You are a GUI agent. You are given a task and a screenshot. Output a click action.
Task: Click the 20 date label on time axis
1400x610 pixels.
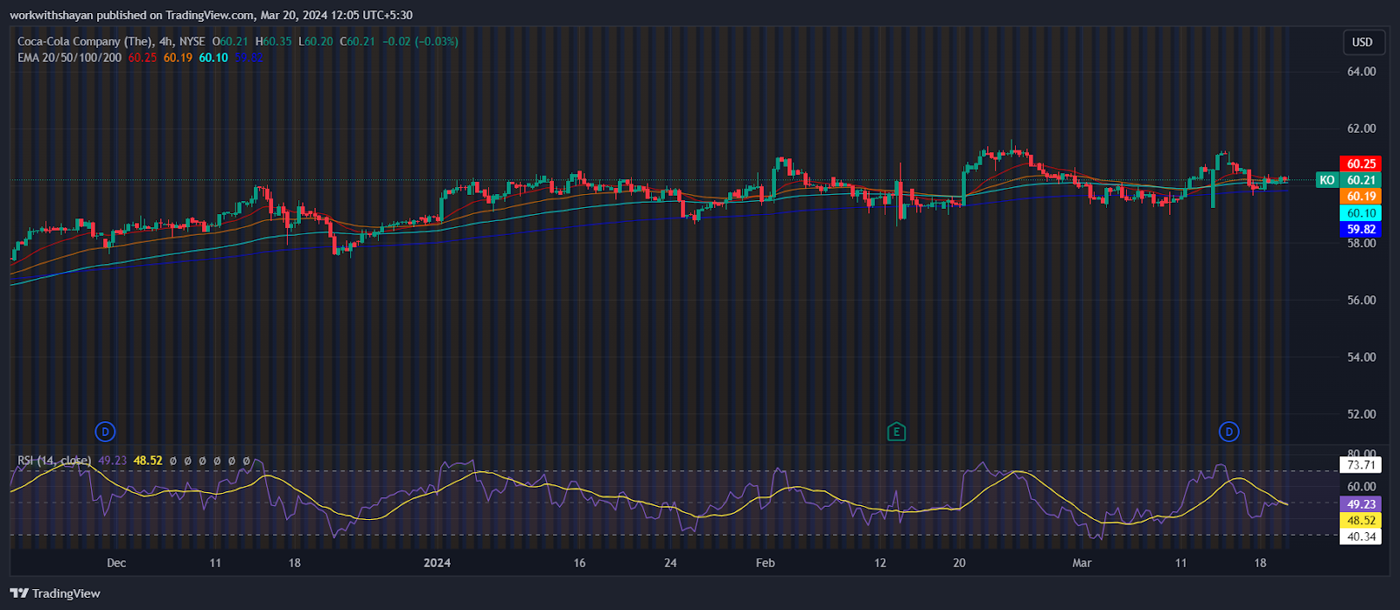click(x=959, y=563)
